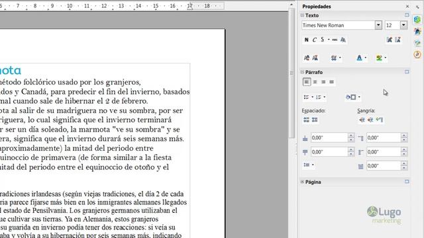Edit before text indent field
This screenshot has height=238, width=424.
coord(384,138)
